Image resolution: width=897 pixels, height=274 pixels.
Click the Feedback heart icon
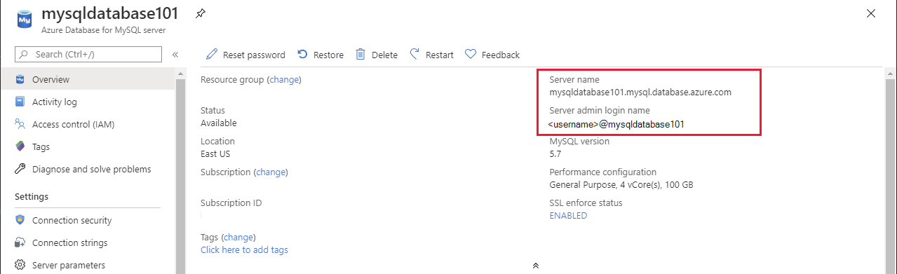pyautogui.click(x=471, y=55)
